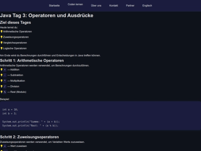Click the lightbulb icon in the Division row

tap(1, 86)
